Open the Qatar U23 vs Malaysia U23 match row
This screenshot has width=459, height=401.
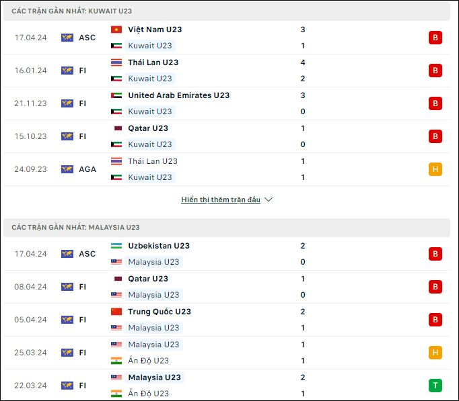pos(227,287)
